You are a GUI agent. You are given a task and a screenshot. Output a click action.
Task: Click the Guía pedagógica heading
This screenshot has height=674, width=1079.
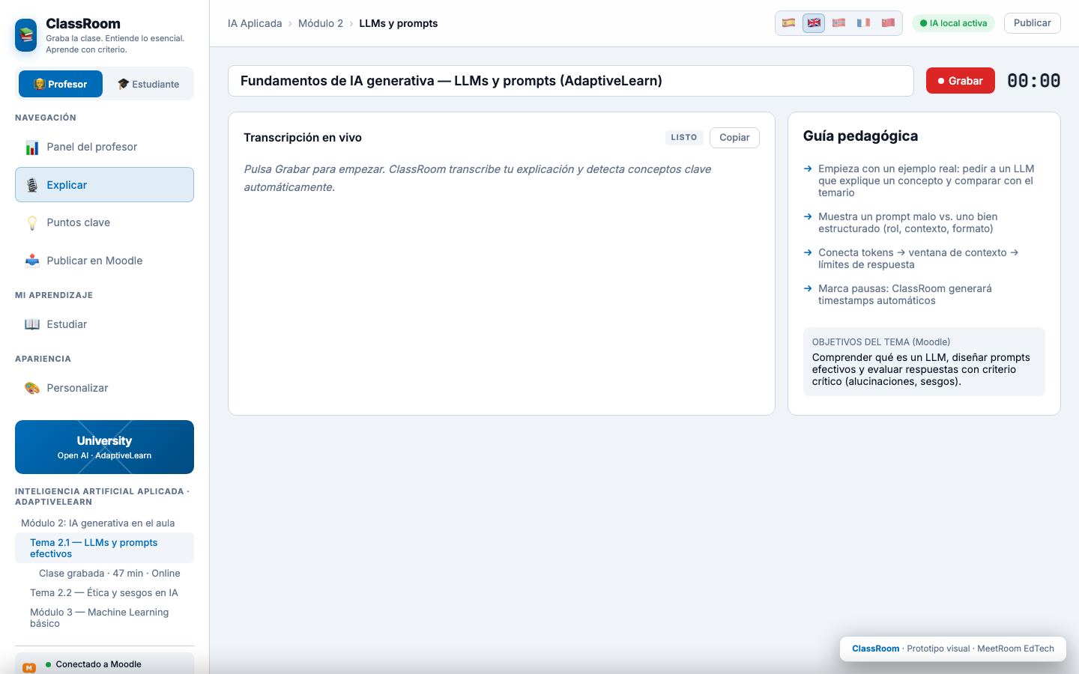(x=860, y=136)
